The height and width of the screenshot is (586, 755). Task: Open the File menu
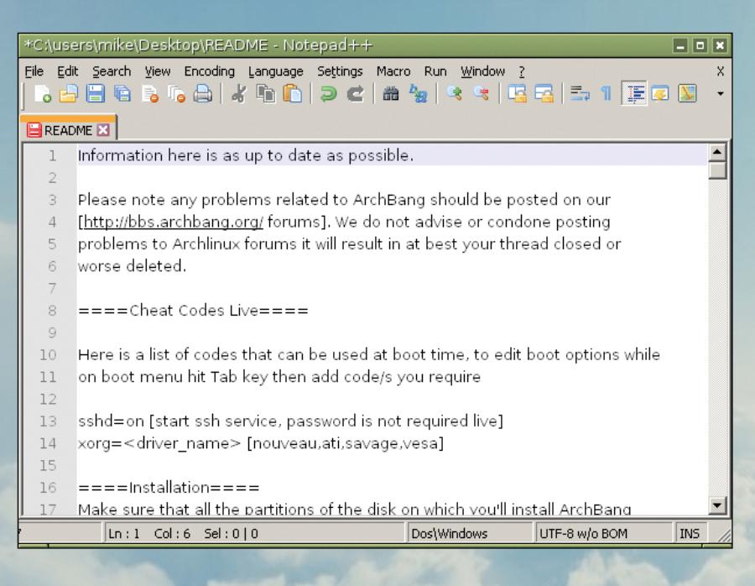(34, 71)
